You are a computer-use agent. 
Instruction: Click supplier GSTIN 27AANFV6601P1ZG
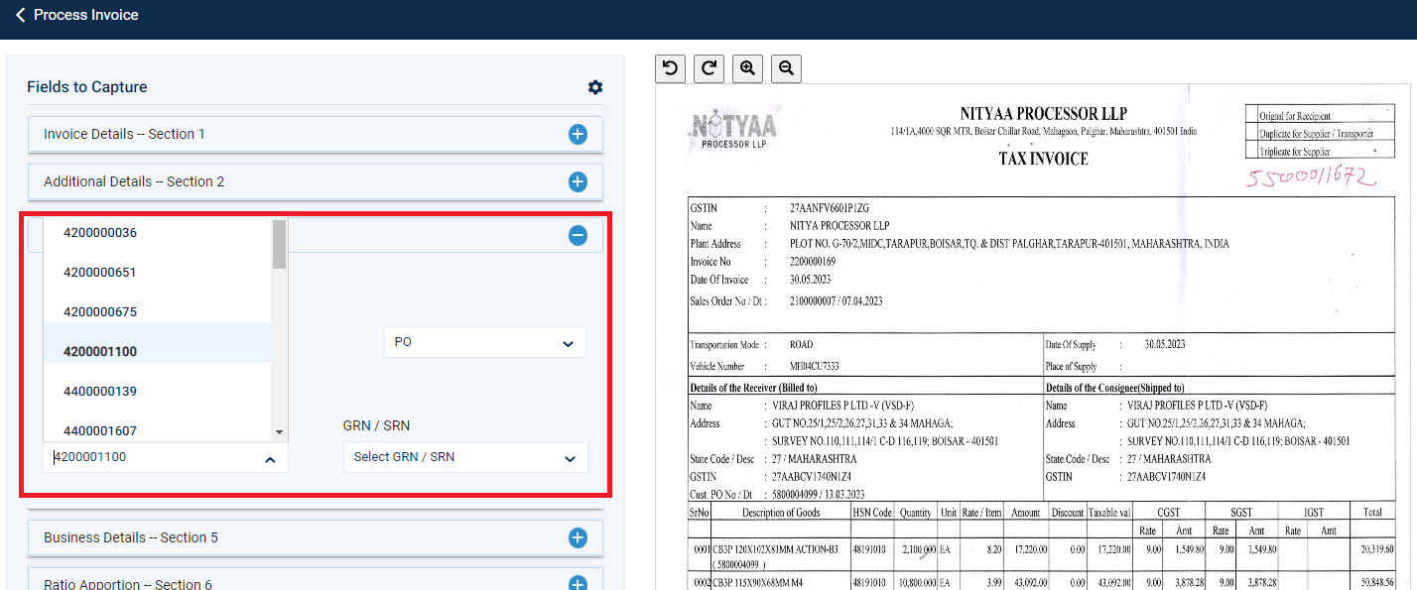coord(830,208)
